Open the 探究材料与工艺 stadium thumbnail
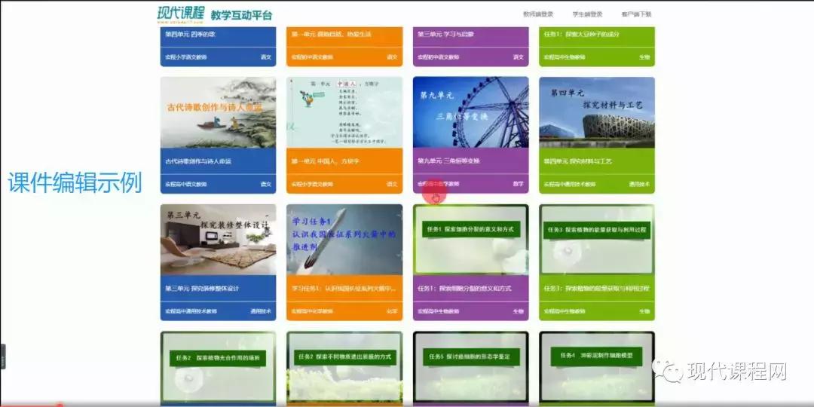The width and height of the screenshot is (814, 407). coord(597,112)
